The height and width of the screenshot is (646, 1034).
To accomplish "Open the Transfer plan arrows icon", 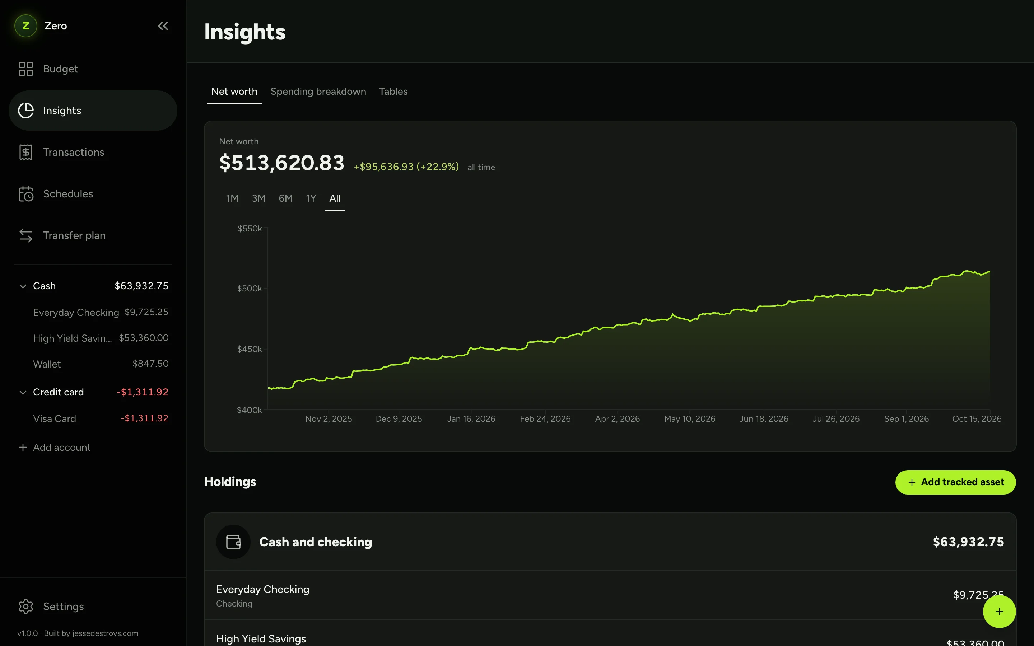I will click(x=25, y=235).
